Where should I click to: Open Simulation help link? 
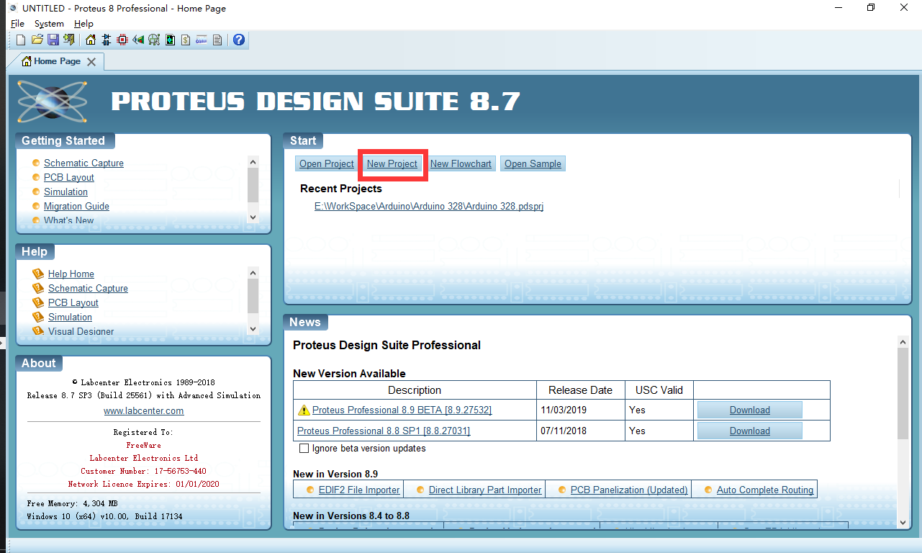pyautogui.click(x=70, y=317)
